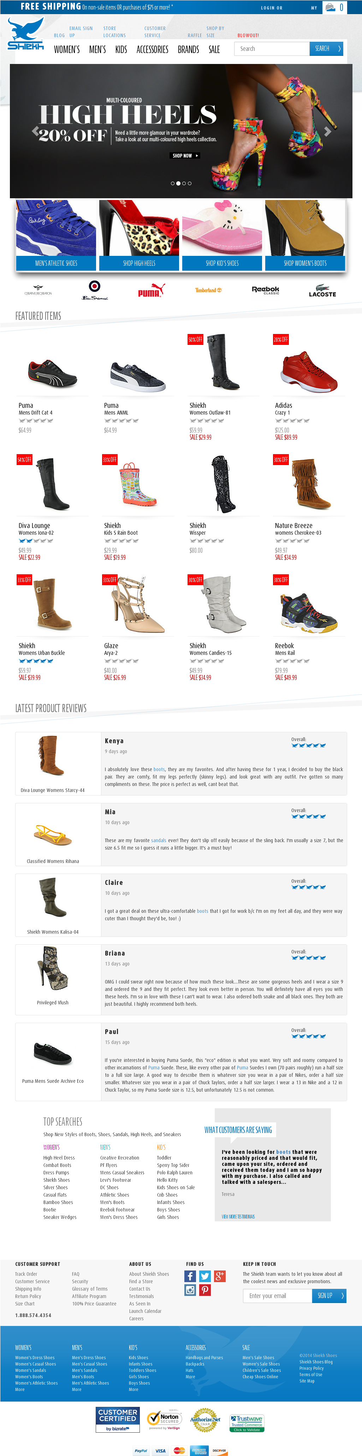Click the Search button
This screenshot has height=1456, width=362.
(326, 49)
